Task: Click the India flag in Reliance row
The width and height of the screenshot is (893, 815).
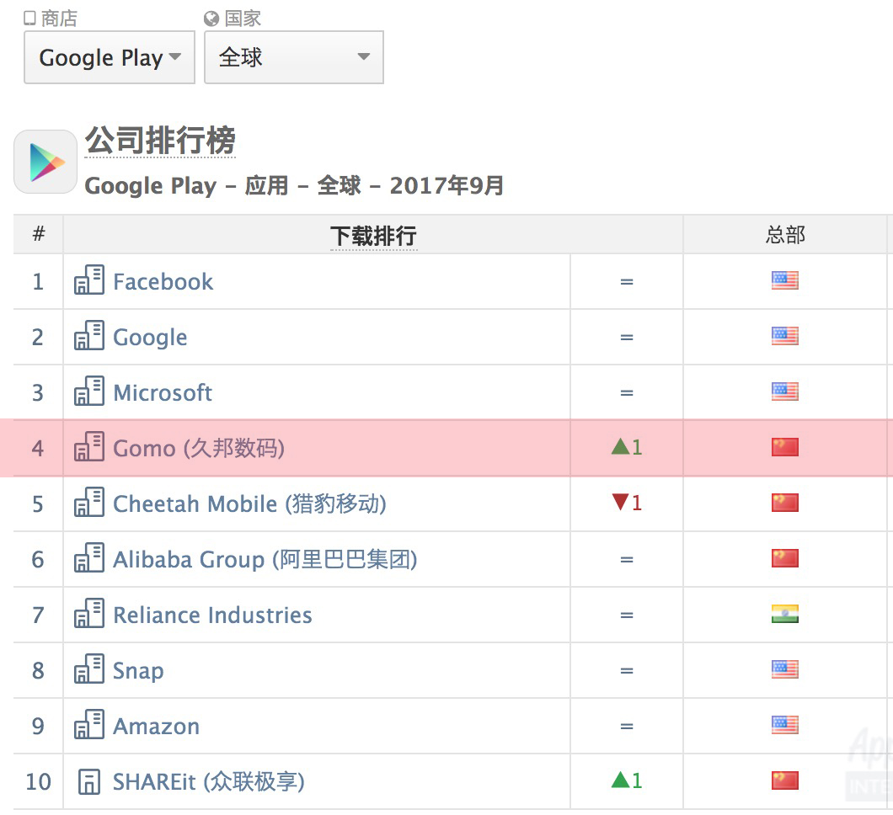Action: click(x=785, y=614)
